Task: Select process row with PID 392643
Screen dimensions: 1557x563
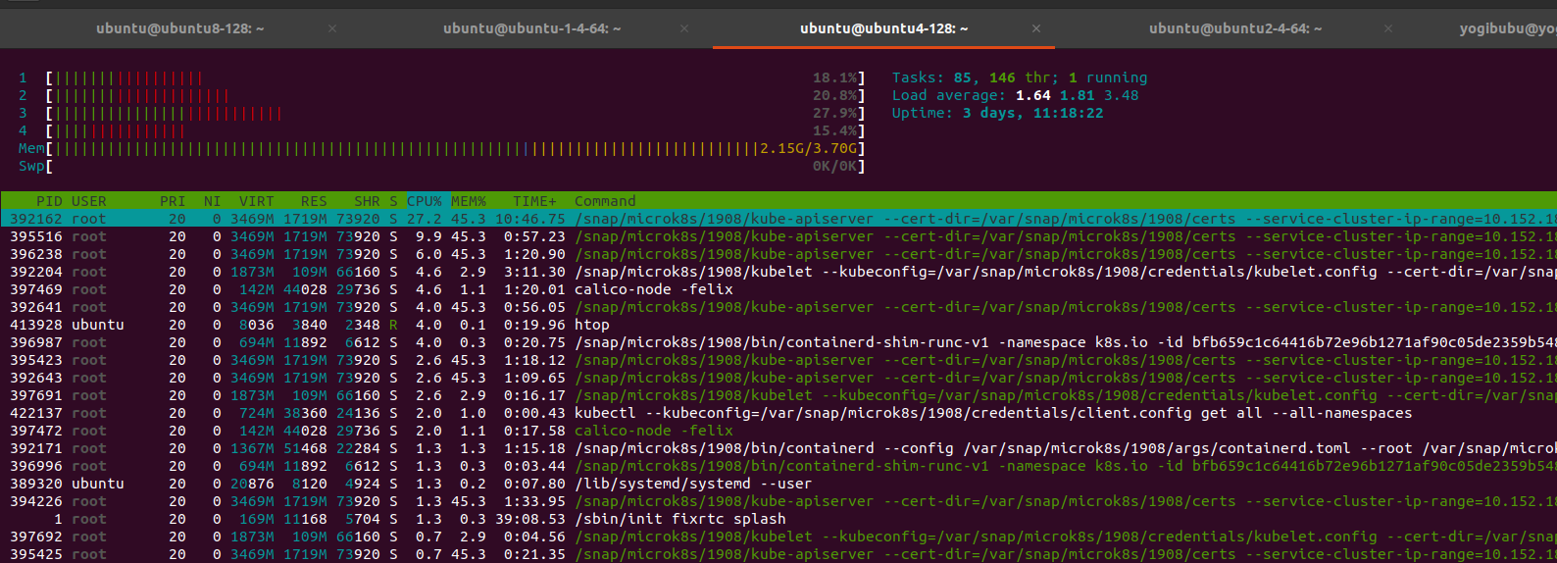Action: click(778, 378)
